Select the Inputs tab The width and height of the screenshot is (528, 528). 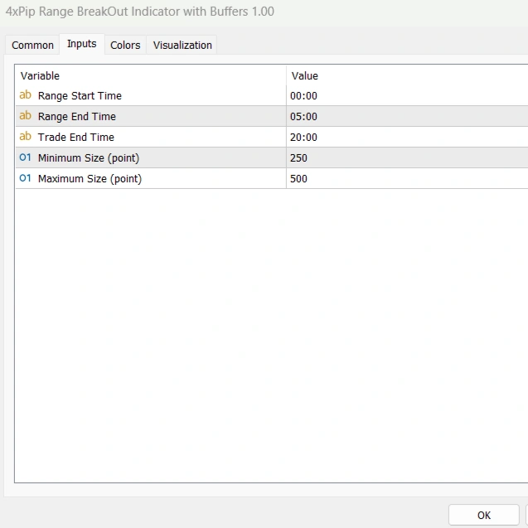click(x=81, y=44)
